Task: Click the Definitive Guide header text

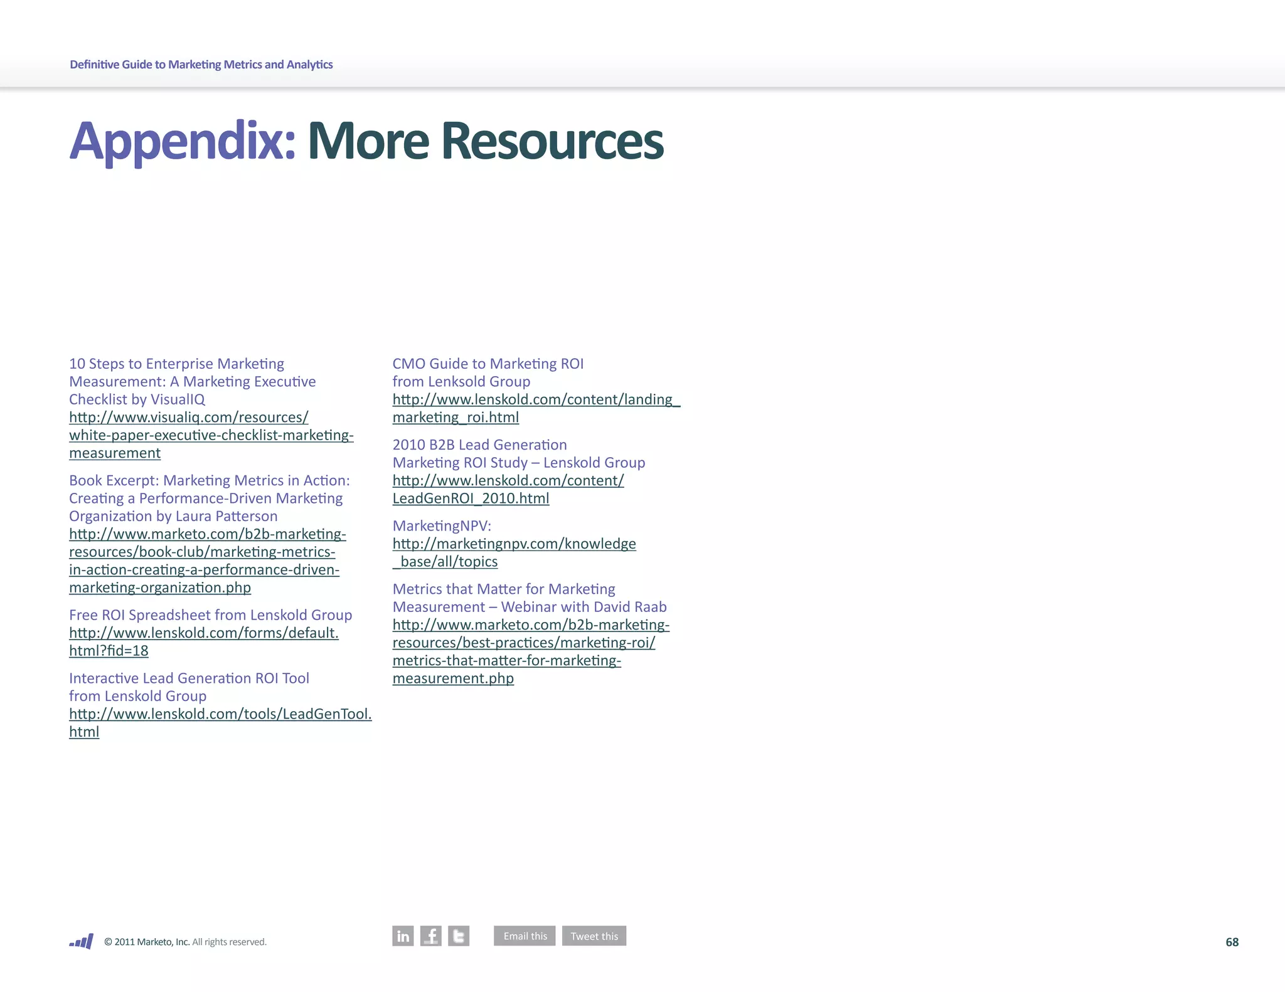Action: (x=201, y=65)
